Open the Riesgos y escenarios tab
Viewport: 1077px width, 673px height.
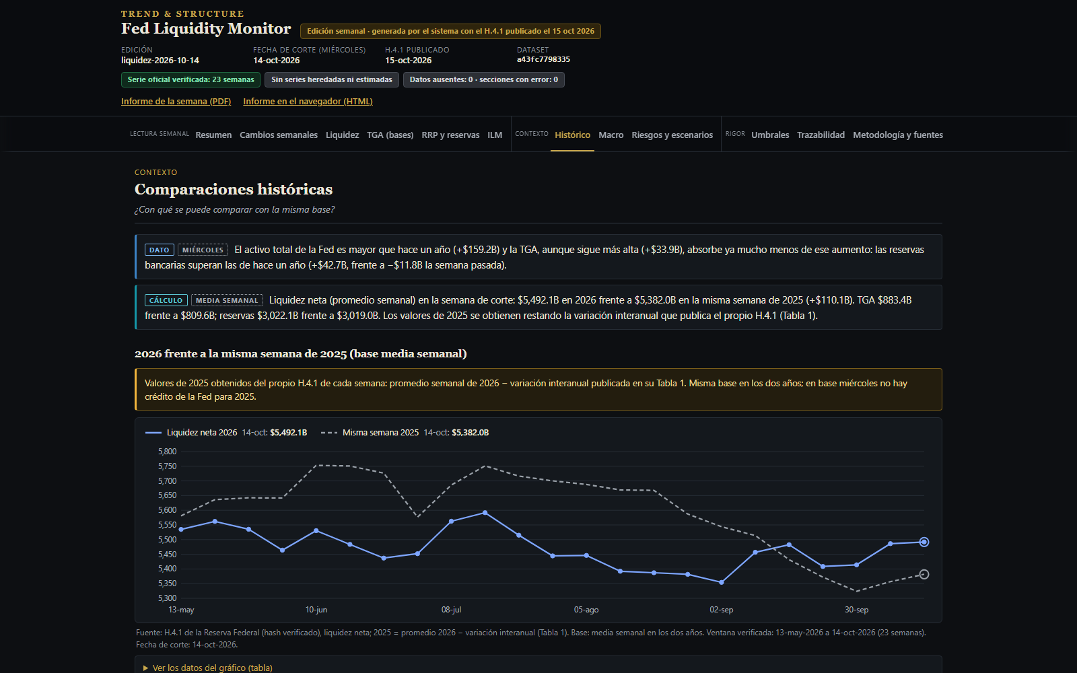coord(672,135)
